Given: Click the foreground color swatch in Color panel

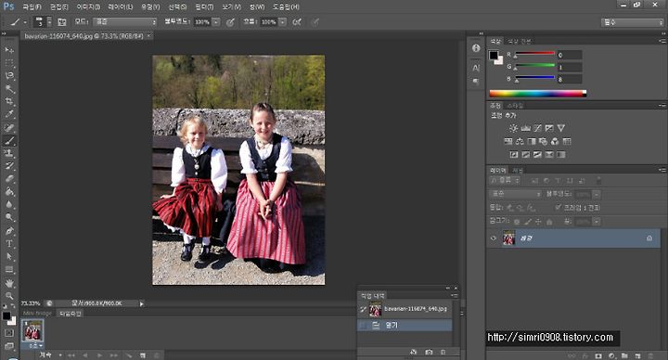Looking at the screenshot, I should 494,55.
